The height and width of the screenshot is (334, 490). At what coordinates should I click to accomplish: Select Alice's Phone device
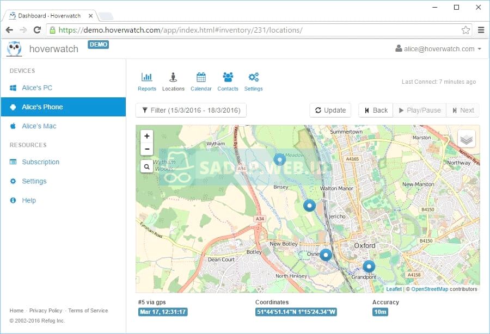64,107
